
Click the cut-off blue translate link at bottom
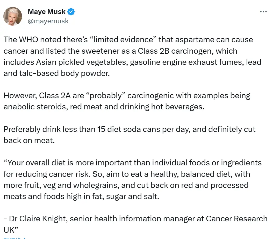click(16, 238)
